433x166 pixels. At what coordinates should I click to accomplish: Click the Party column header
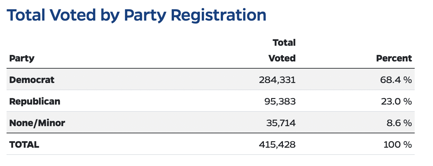pyautogui.click(x=22, y=58)
